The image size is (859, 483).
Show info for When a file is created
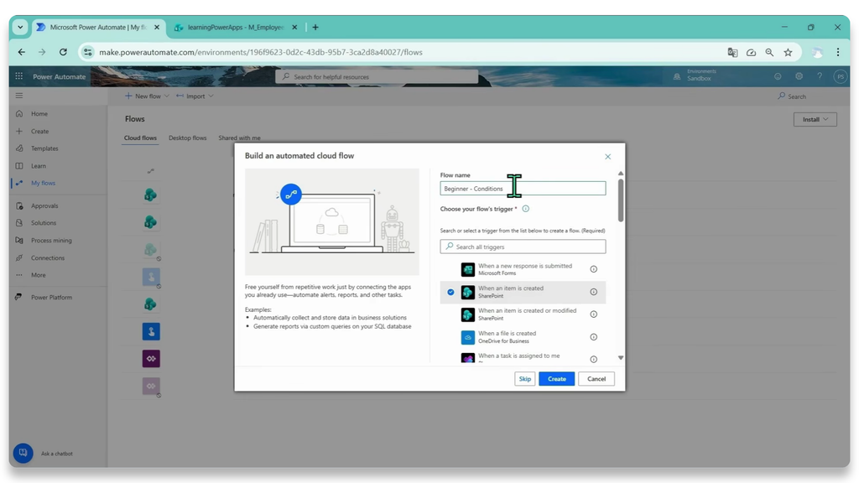593,337
